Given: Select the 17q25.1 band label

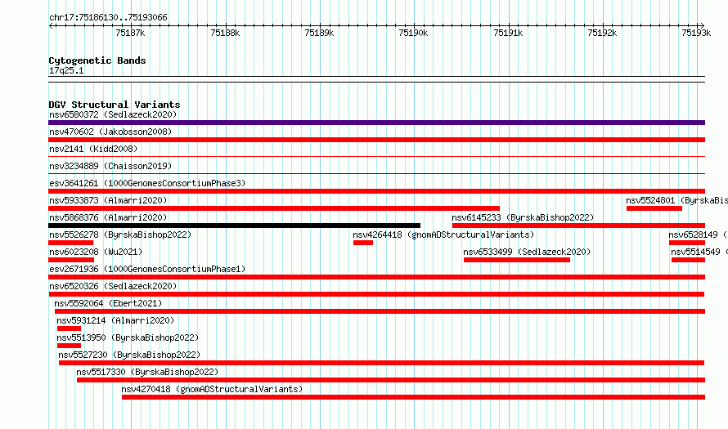Looking at the screenshot, I should [66, 70].
